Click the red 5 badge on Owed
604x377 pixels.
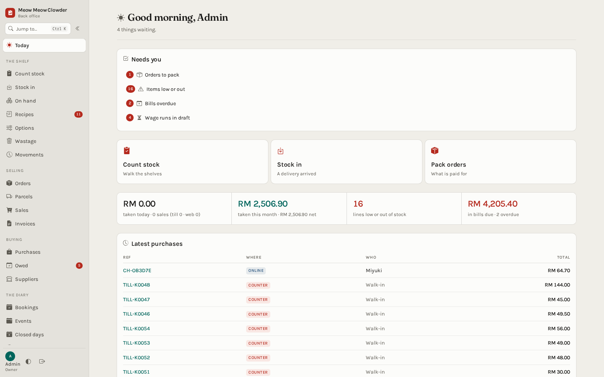coord(79,266)
